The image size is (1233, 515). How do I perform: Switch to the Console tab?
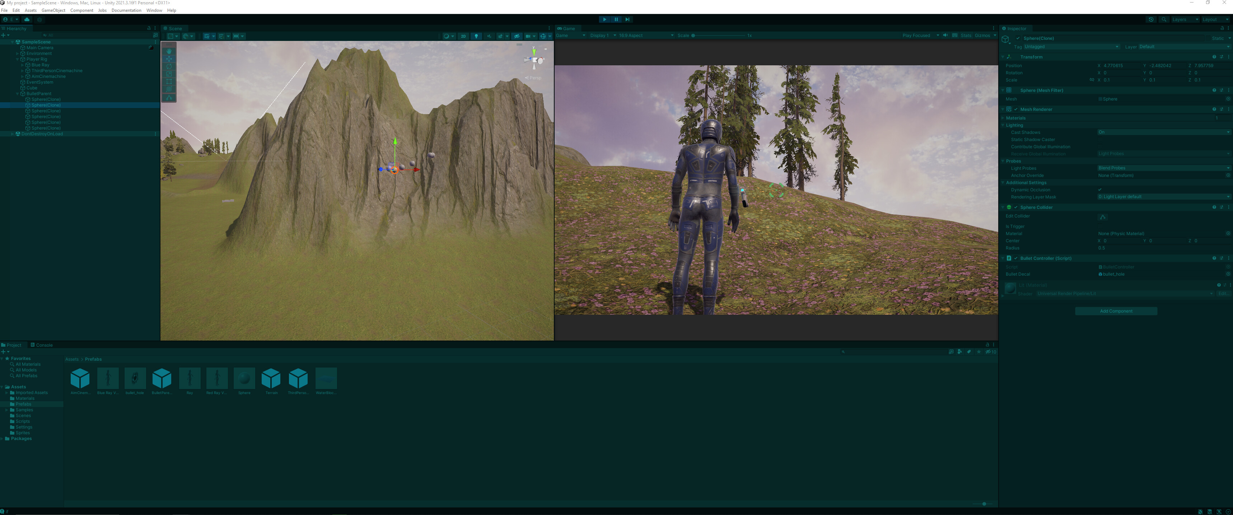coord(43,345)
